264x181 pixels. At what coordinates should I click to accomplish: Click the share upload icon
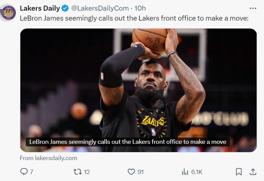tap(253, 172)
